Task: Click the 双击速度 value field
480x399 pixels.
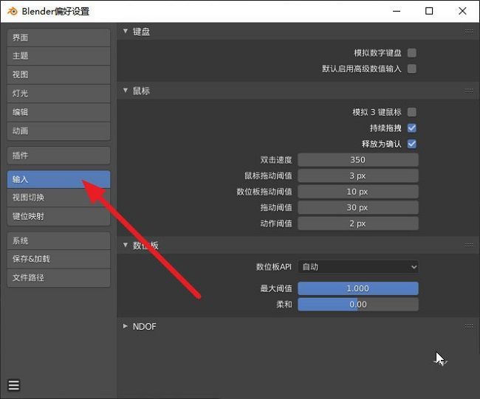Action: [x=358, y=160]
